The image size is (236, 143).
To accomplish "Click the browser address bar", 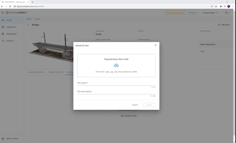I will (111, 7).
